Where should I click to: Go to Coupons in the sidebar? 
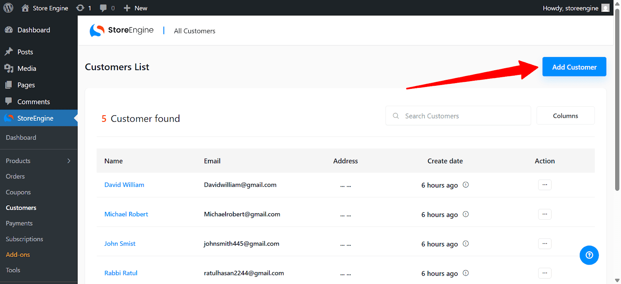(18, 192)
